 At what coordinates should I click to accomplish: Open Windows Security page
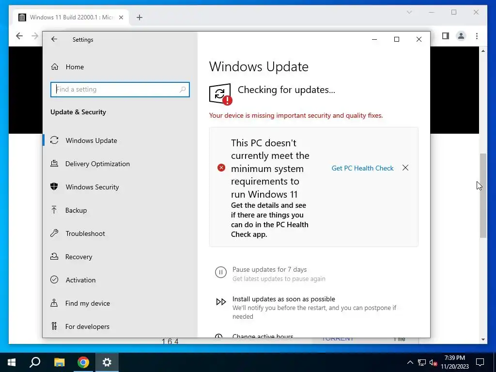point(92,187)
